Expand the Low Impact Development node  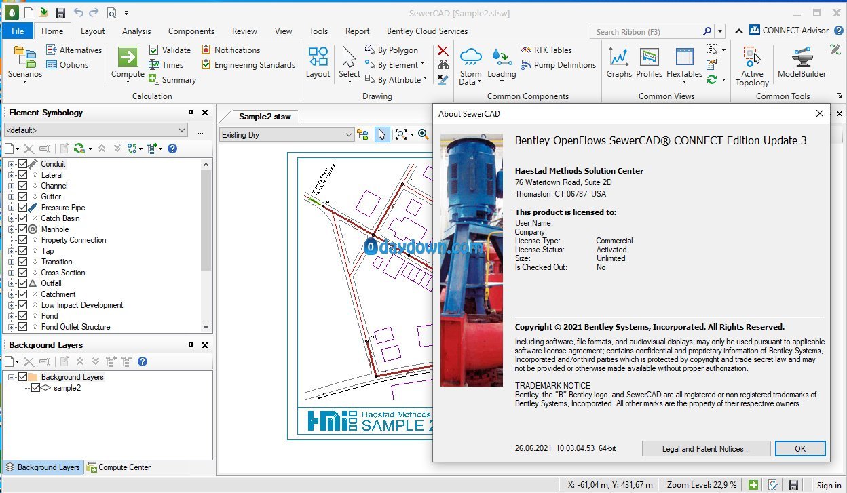coord(11,305)
